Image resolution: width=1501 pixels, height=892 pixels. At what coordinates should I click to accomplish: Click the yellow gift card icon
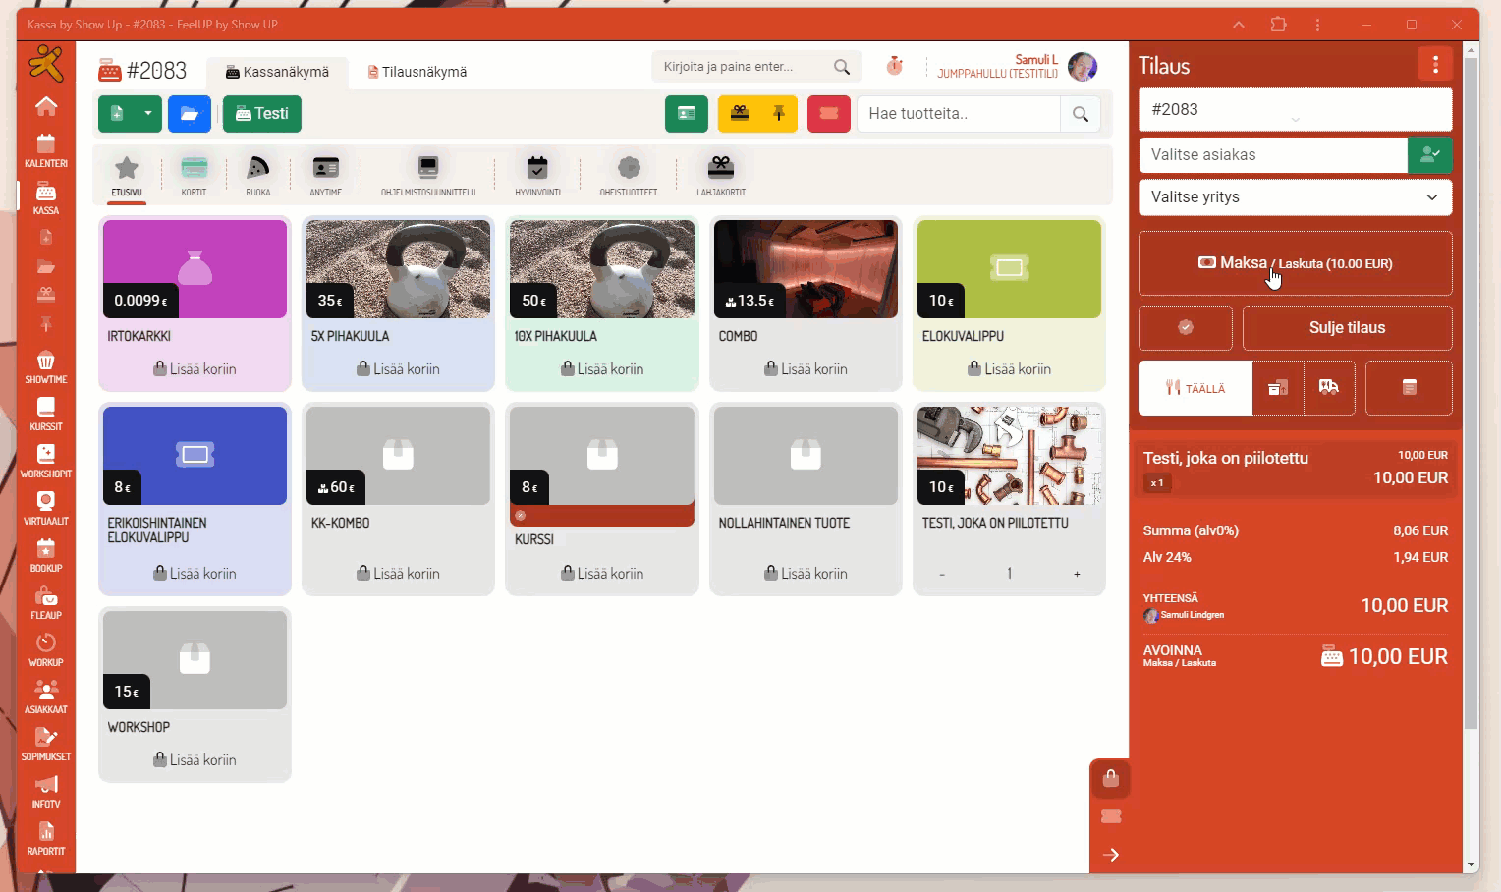740,114
